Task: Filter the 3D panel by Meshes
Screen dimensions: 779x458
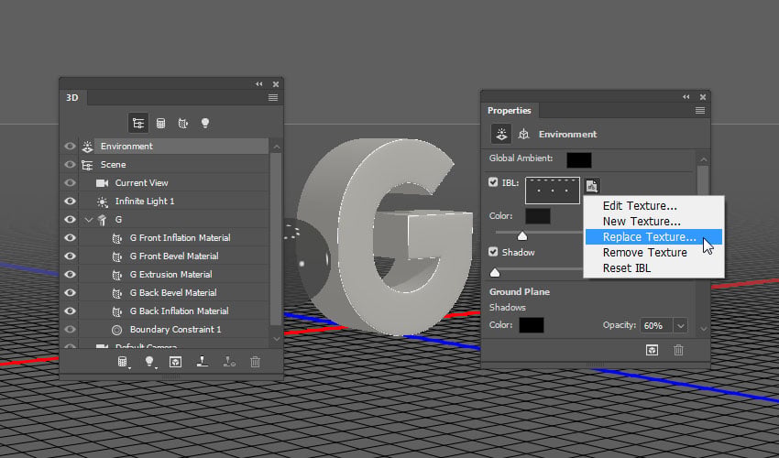Action: 160,123
